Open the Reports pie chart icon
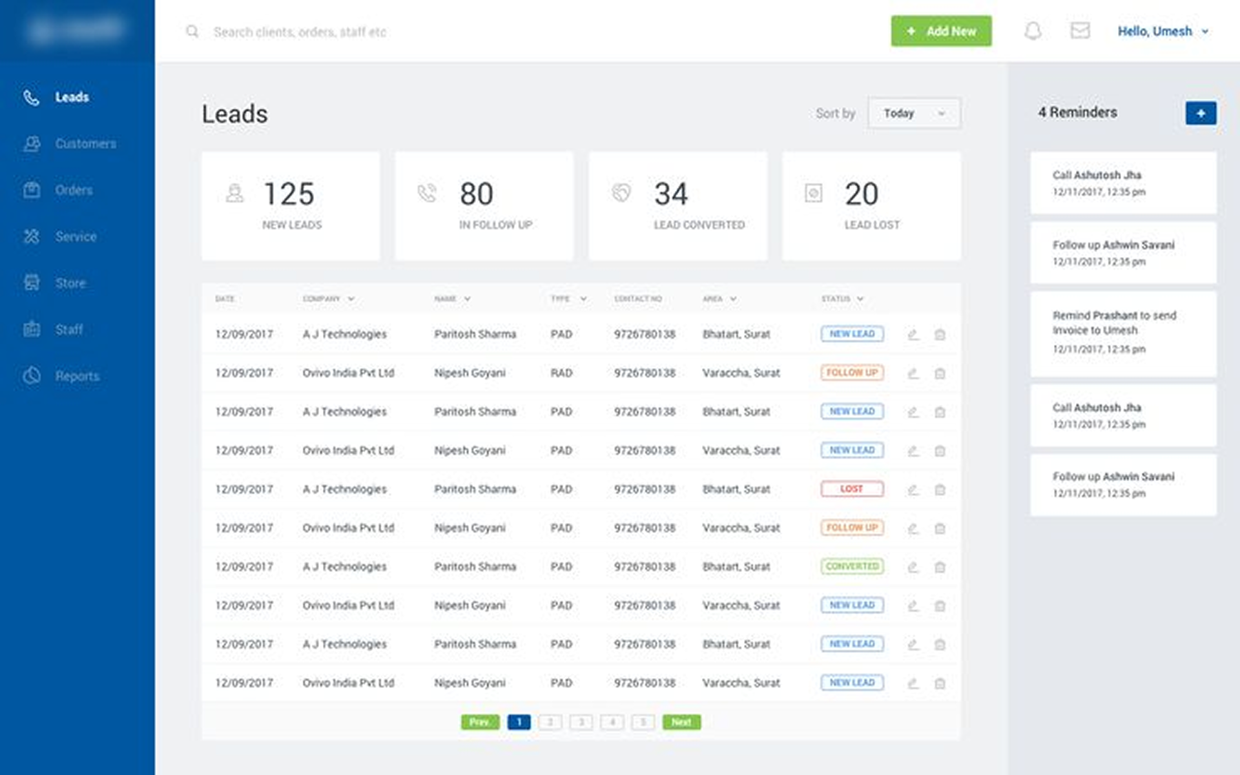The height and width of the screenshot is (775, 1240). coord(31,376)
